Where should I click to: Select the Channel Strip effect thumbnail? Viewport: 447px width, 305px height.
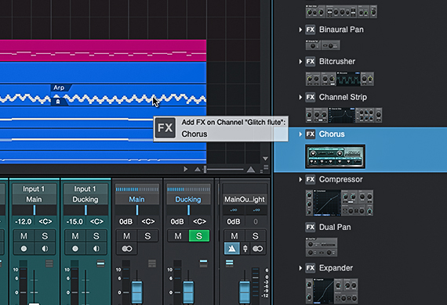[343, 115]
